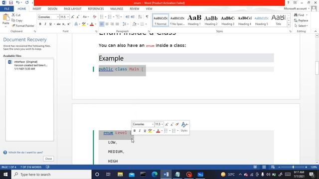Increase the font size with the Grow Font icon
The height and width of the screenshot is (179, 319).
click(x=73, y=17)
